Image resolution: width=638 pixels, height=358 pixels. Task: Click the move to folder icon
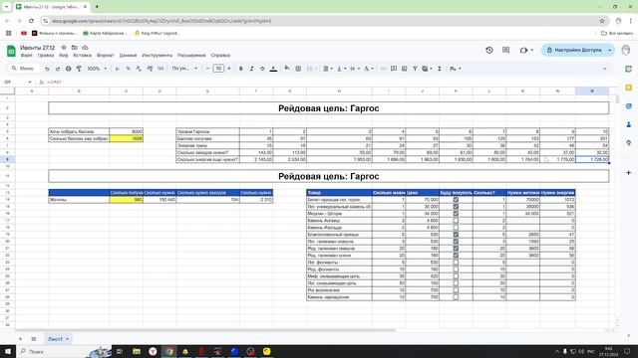75,48
